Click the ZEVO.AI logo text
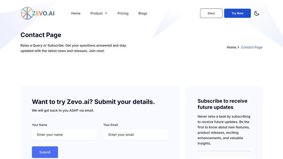The height and width of the screenshot is (159, 283). point(43,13)
